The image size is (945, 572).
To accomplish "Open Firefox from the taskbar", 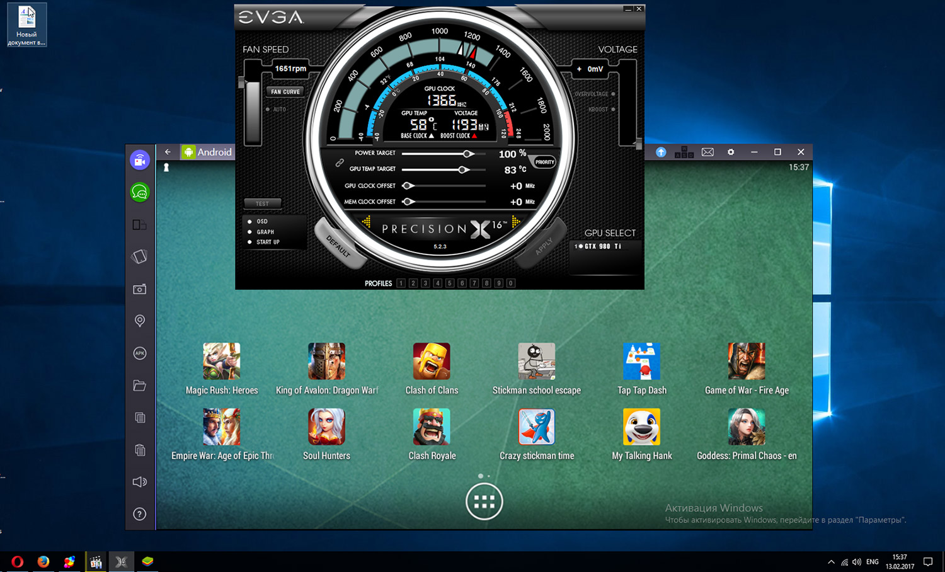I will coord(43,562).
